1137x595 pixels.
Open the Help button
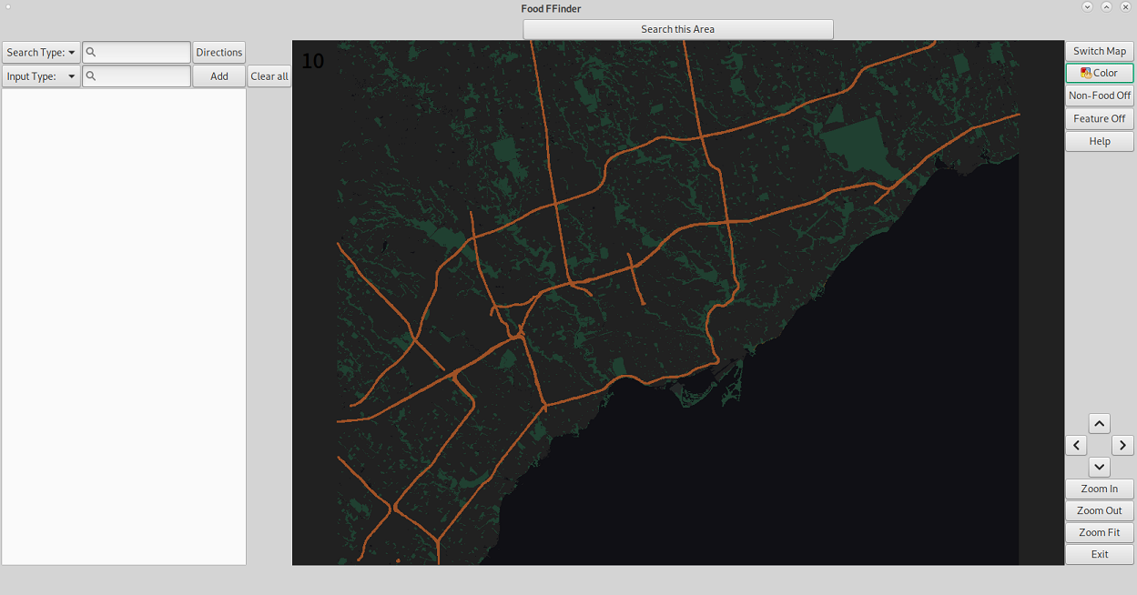1100,141
